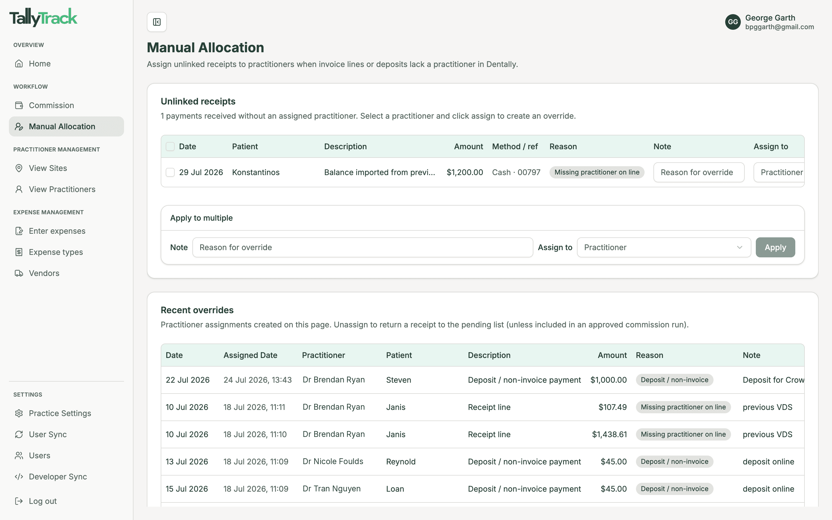Open the Practitioner dropdown in Apply to multiple
Image resolution: width=832 pixels, height=520 pixels.
[664, 247]
